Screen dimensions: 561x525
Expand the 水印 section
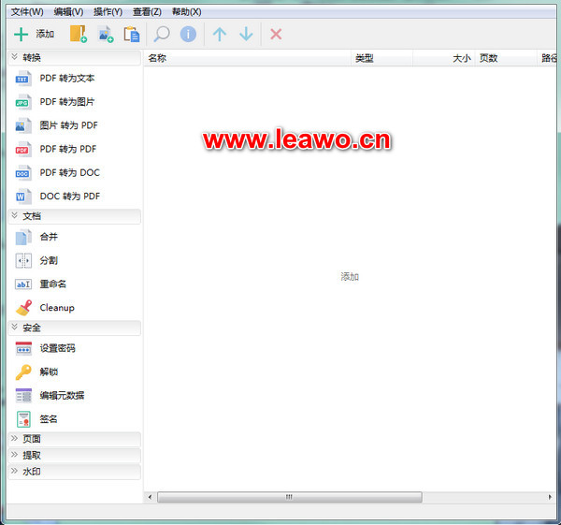click(x=74, y=472)
